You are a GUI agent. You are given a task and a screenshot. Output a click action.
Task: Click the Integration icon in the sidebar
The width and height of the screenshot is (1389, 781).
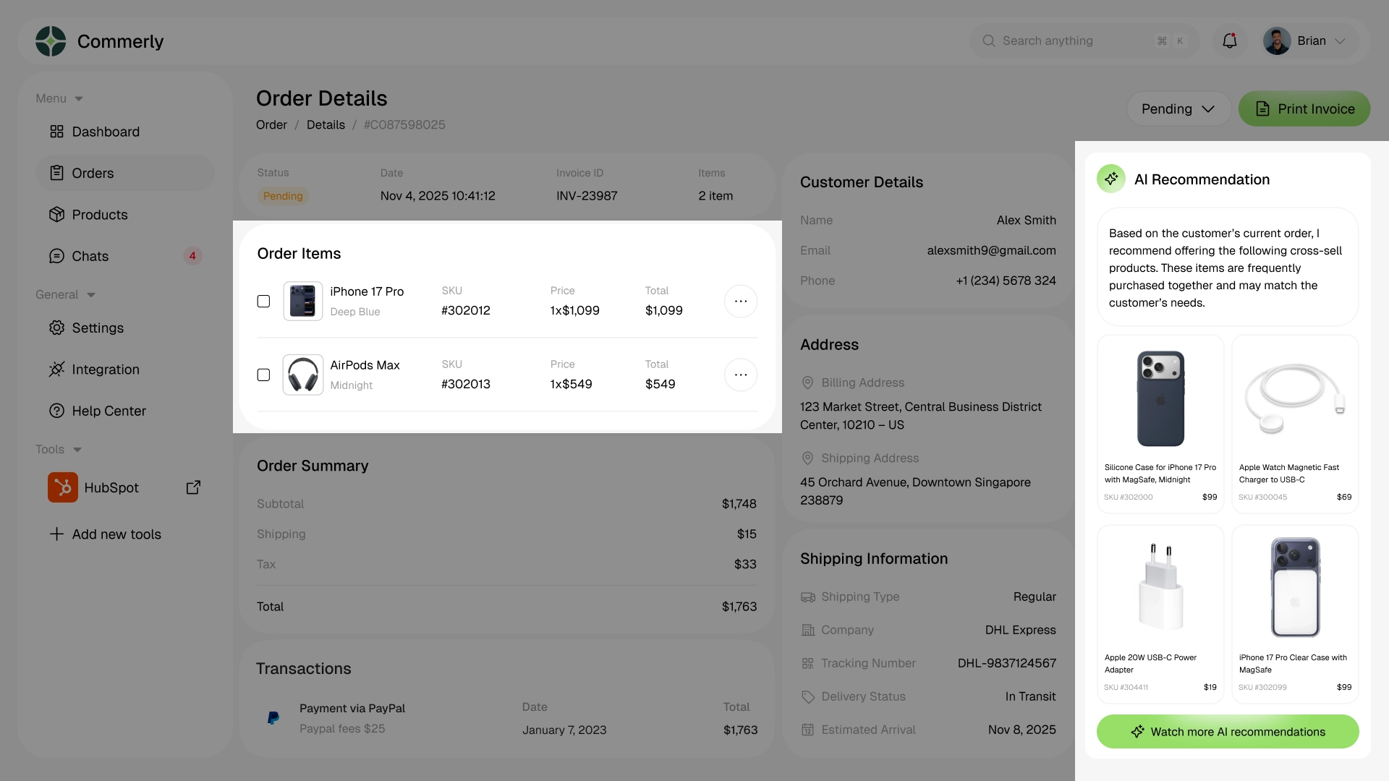pyautogui.click(x=58, y=370)
